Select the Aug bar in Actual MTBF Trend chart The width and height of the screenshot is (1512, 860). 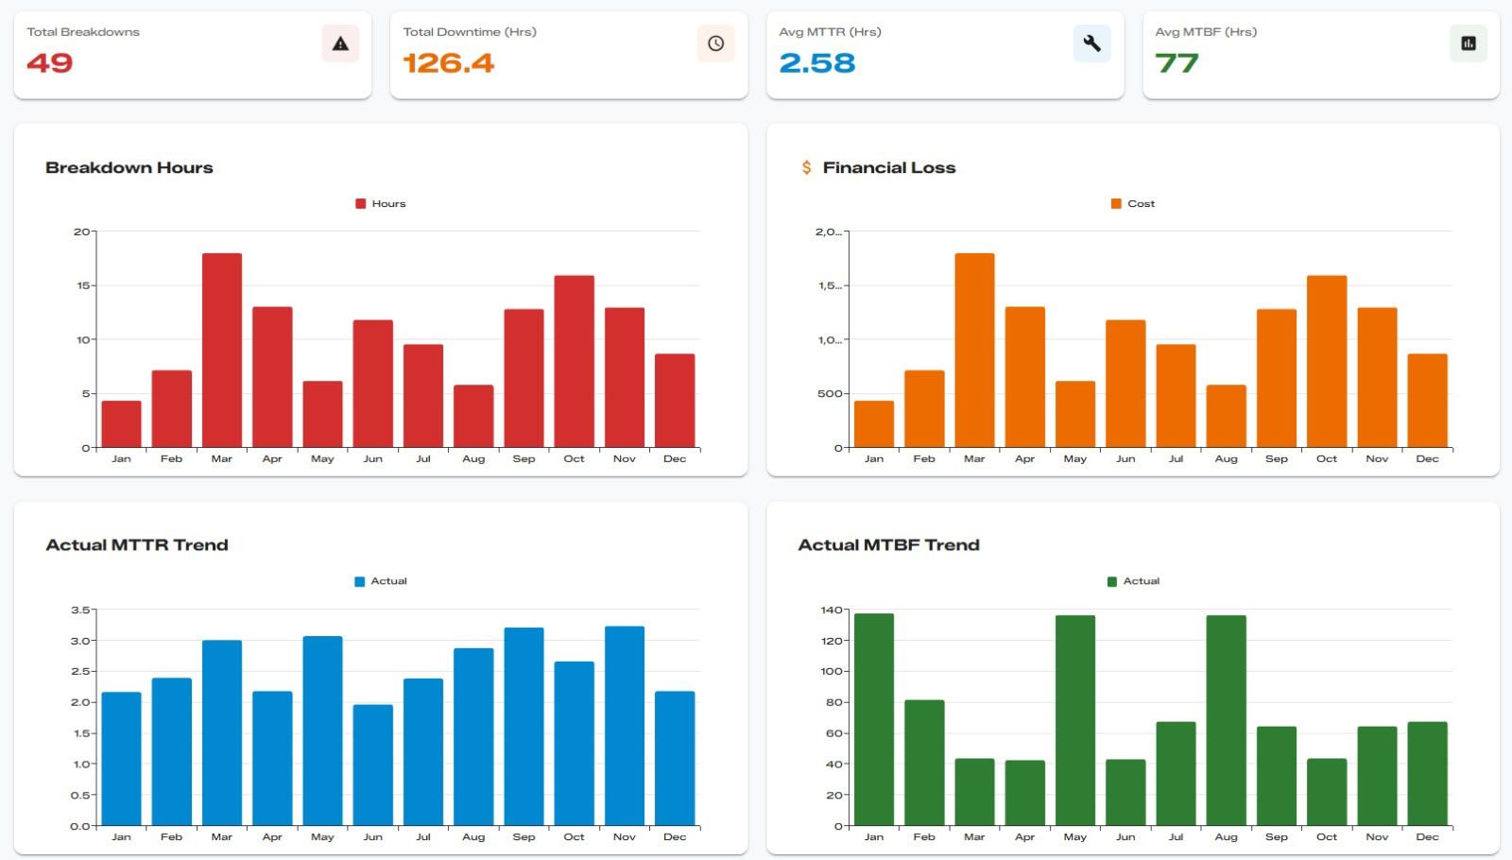[1227, 721]
